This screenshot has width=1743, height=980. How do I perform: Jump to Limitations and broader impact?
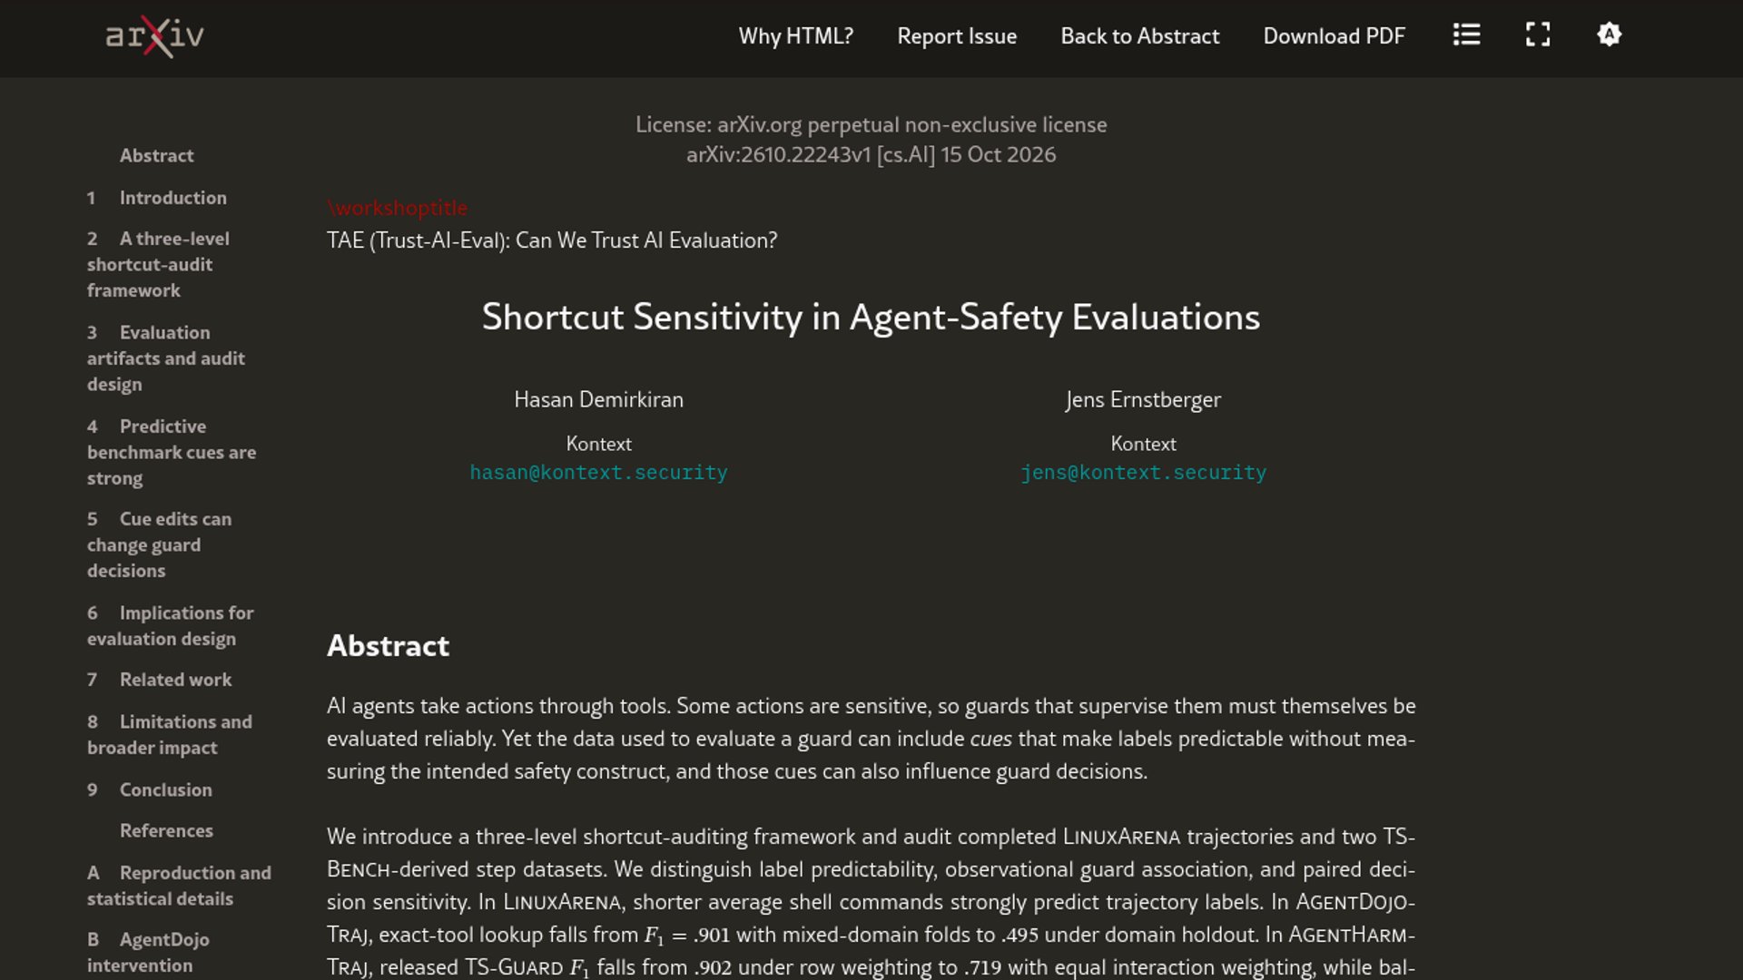coord(170,734)
